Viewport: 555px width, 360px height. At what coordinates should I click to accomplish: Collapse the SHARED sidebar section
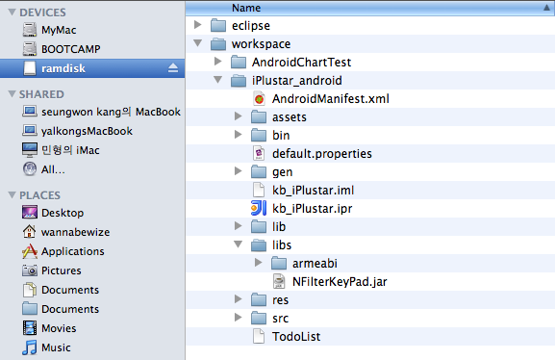click(12, 94)
